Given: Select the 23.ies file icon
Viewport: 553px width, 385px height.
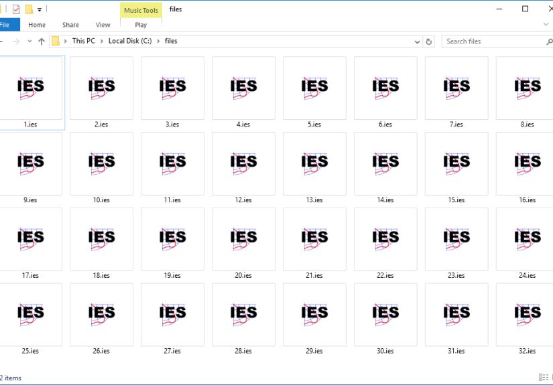Looking at the screenshot, I should [456, 239].
